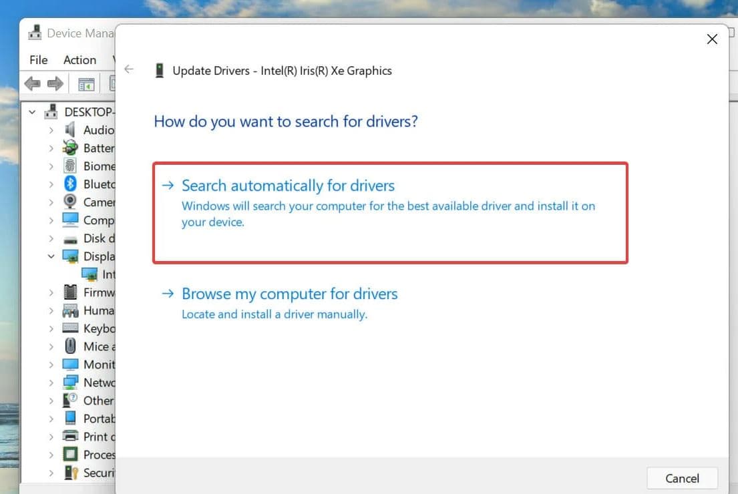Click the DESKTOP computer root icon
This screenshot has height=494, width=738.
click(x=51, y=111)
